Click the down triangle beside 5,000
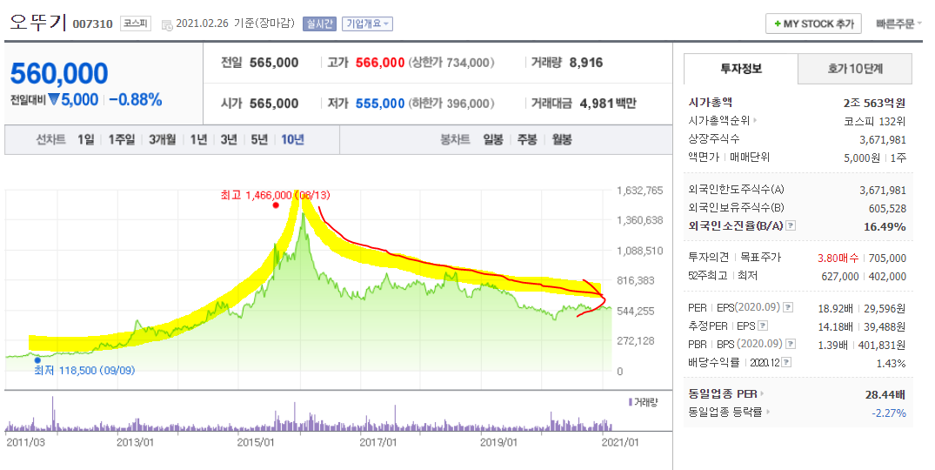 tap(54, 99)
